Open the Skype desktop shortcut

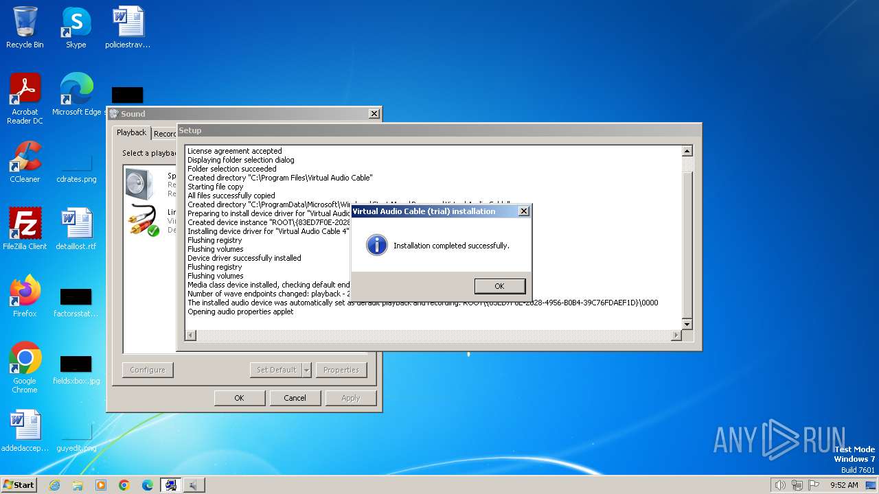(76, 27)
